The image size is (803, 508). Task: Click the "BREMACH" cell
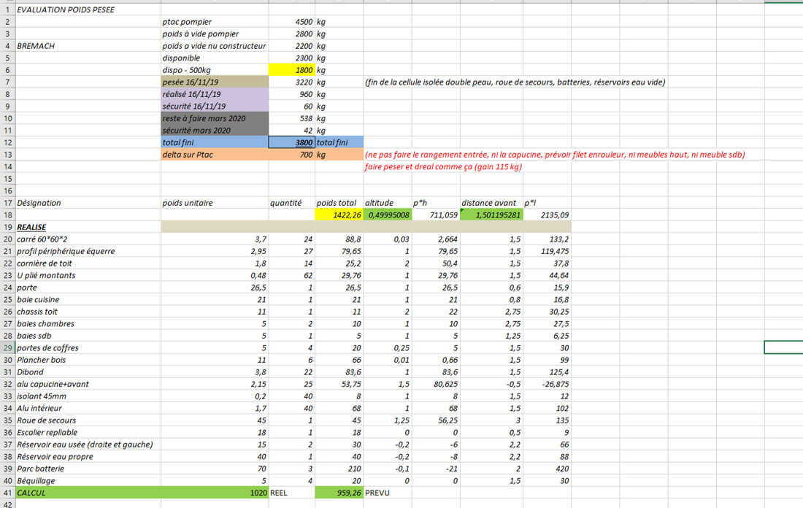coord(36,46)
